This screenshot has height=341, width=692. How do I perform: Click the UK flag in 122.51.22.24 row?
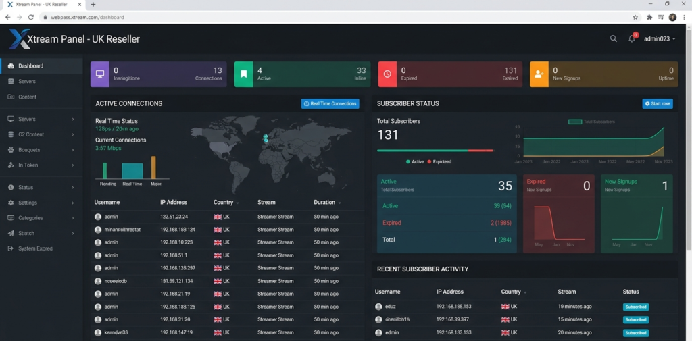[x=218, y=217]
